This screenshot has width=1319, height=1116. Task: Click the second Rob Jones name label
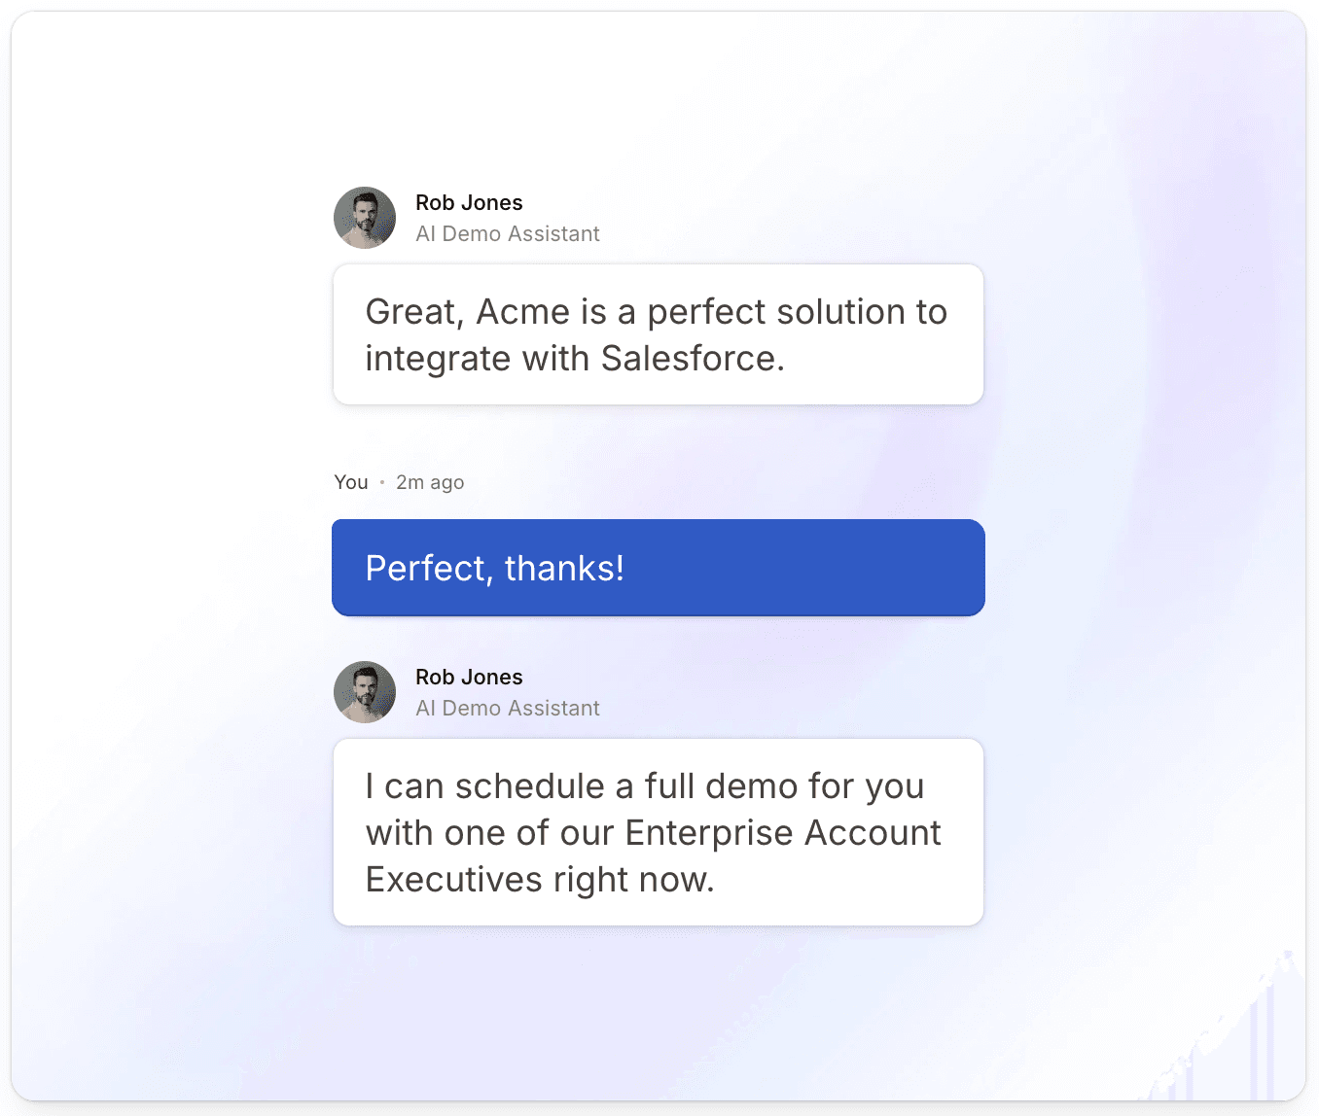click(x=469, y=677)
